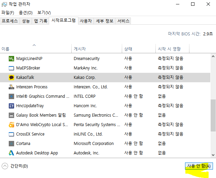Click the scrollbar down arrow

(x=213, y=155)
